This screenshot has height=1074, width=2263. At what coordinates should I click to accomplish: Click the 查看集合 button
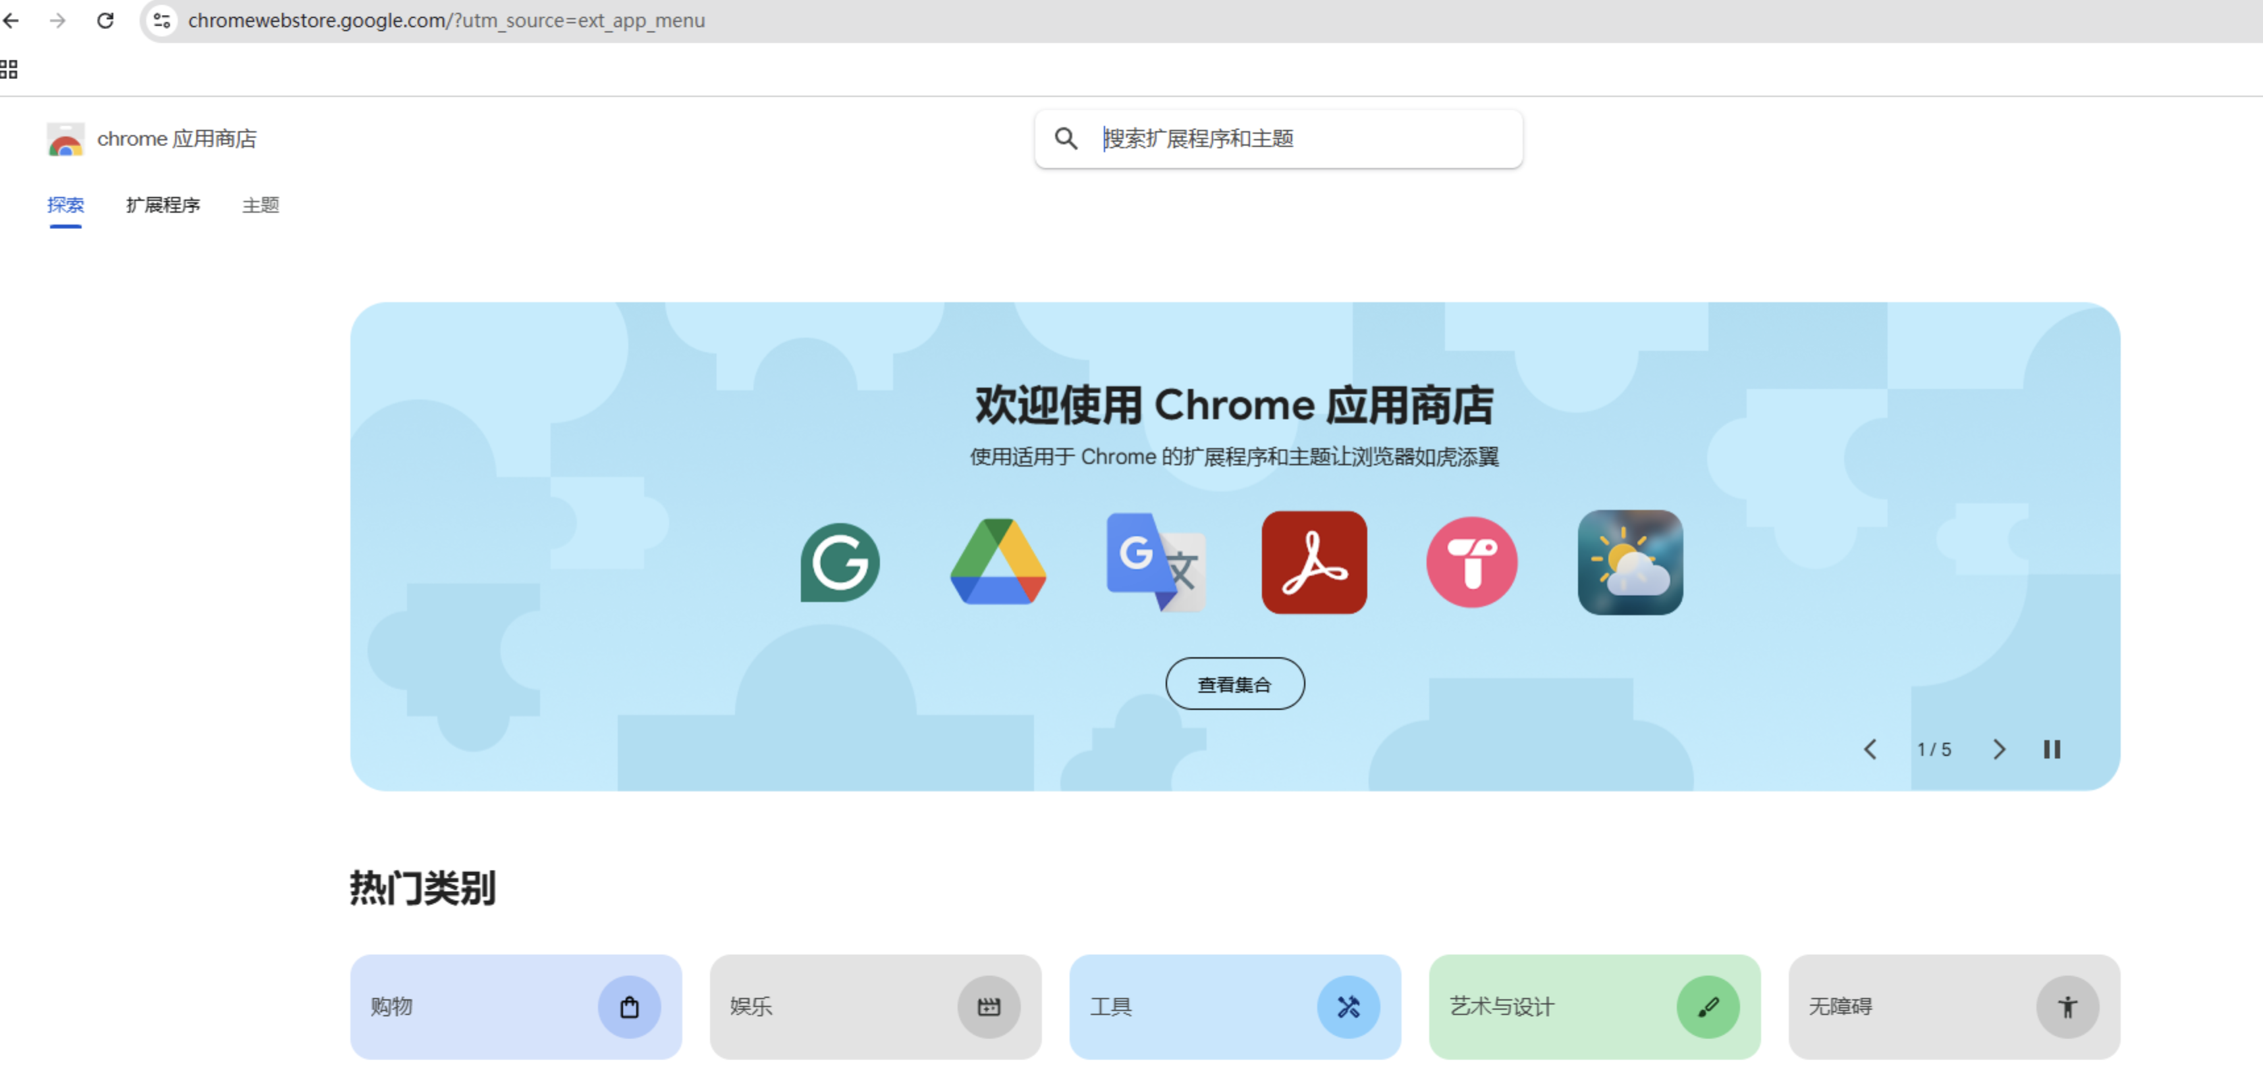pos(1234,684)
